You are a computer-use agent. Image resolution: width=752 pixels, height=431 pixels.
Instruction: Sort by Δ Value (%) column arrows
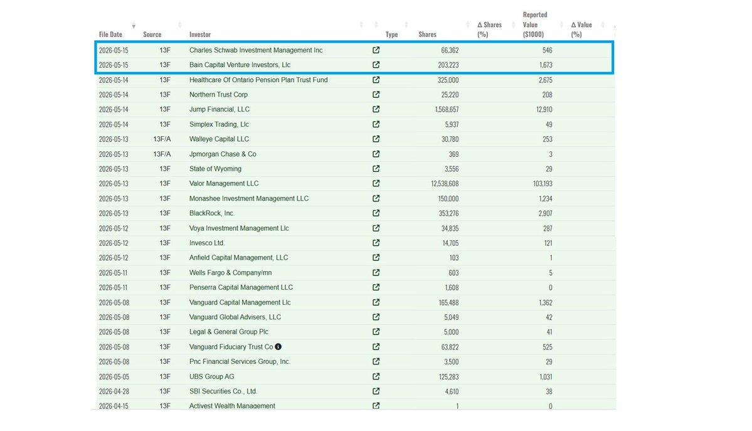point(603,24)
